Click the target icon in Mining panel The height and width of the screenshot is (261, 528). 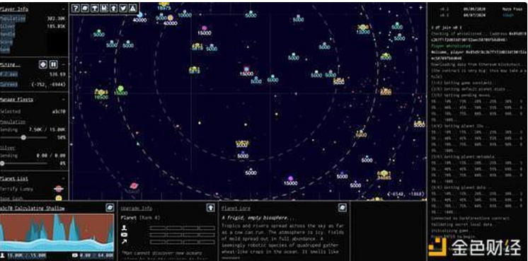click(x=42, y=64)
